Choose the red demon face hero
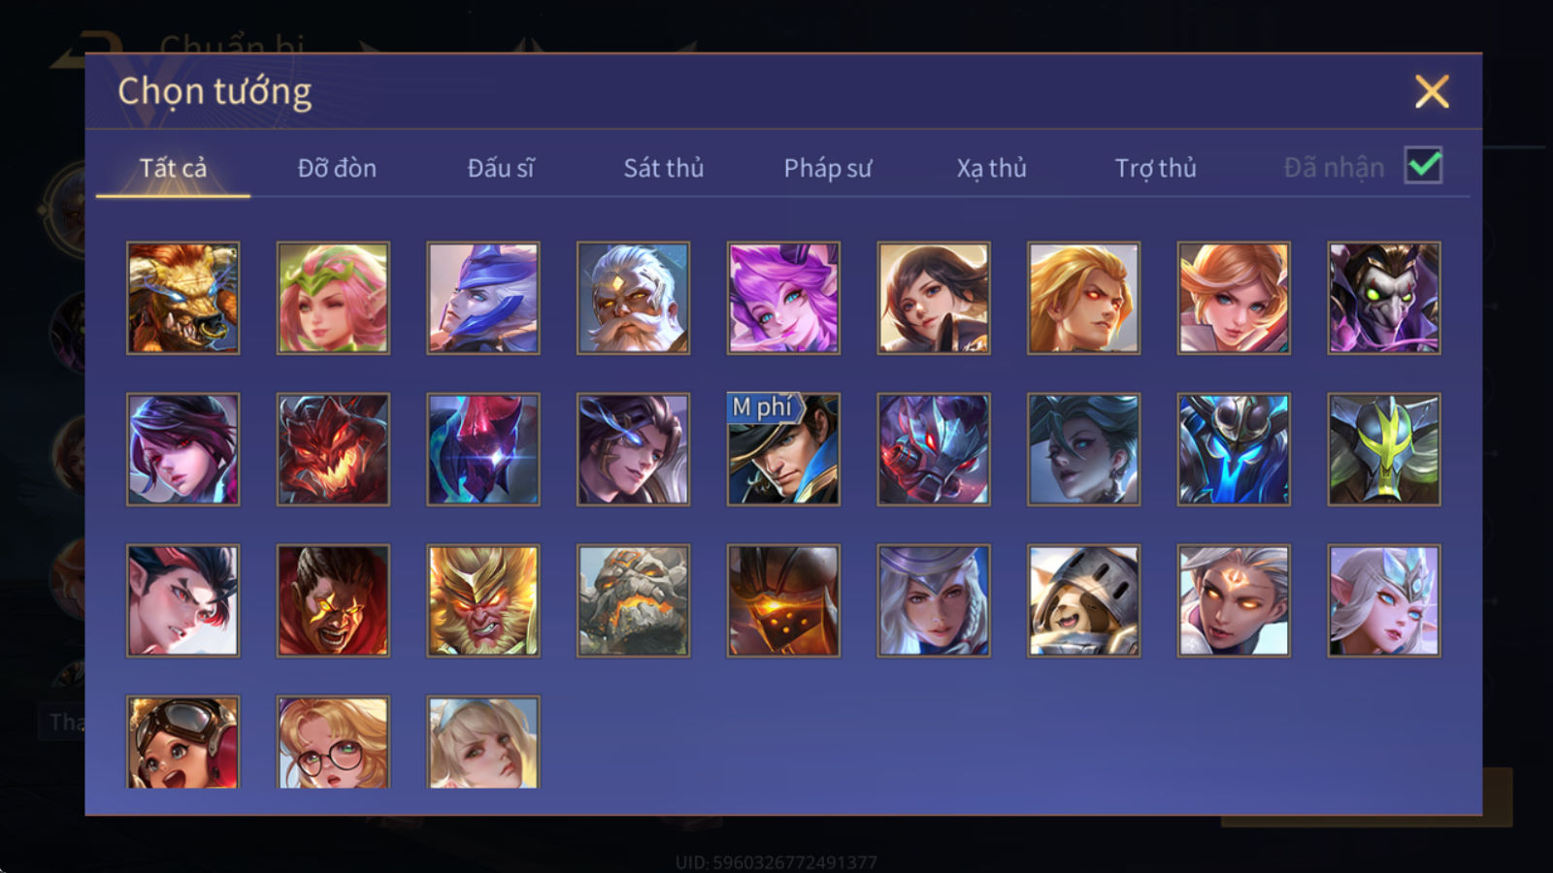The width and height of the screenshot is (1553, 873). pyautogui.click(x=333, y=449)
